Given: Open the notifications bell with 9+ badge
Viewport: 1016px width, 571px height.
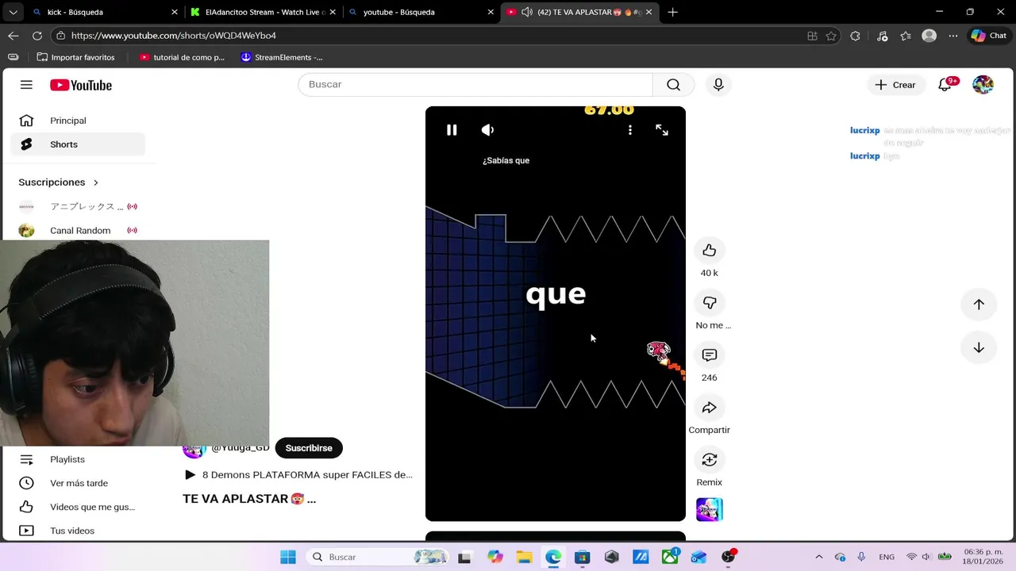Looking at the screenshot, I should 945,85.
